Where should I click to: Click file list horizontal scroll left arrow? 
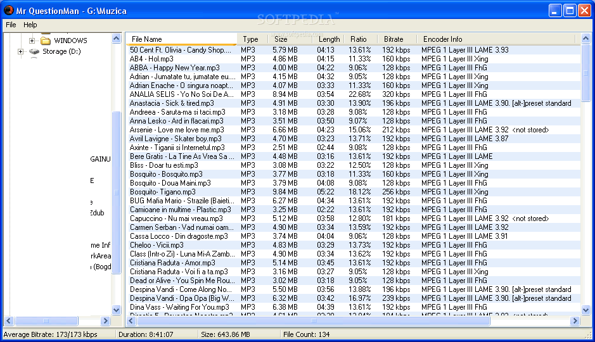pos(131,320)
